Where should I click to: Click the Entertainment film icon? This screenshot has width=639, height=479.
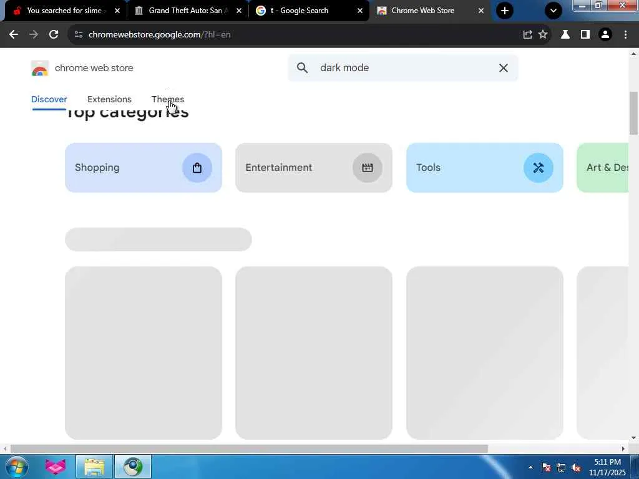pos(368,168)
